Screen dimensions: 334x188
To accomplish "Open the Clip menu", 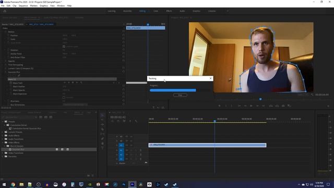I will (x=15, y=6).
